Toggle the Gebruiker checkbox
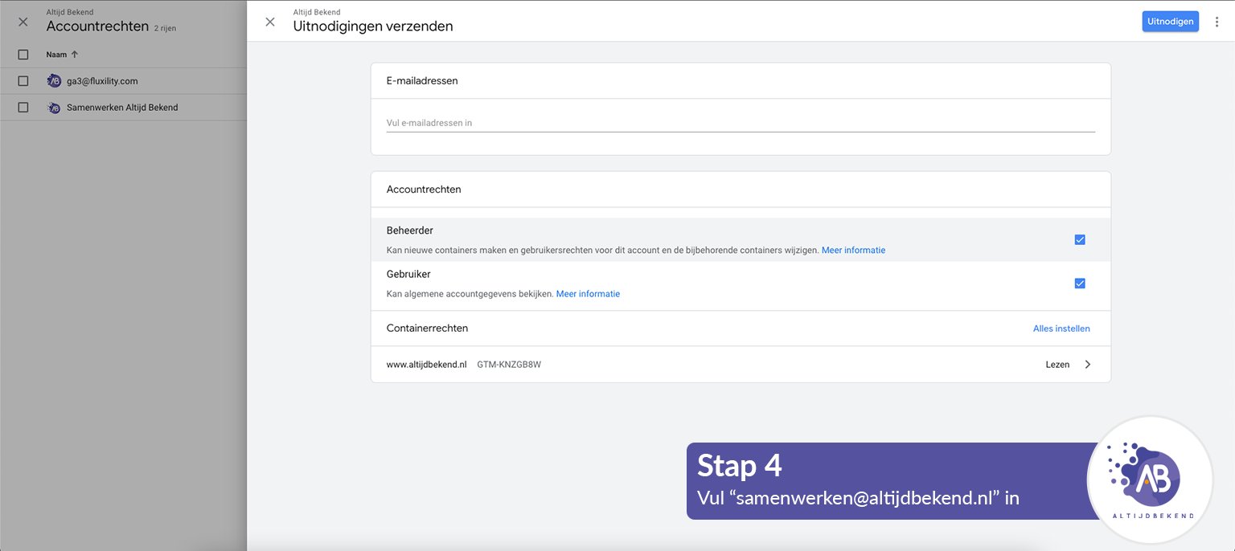The height and width of the screenshot is (551, 1235). [1080, 283]
